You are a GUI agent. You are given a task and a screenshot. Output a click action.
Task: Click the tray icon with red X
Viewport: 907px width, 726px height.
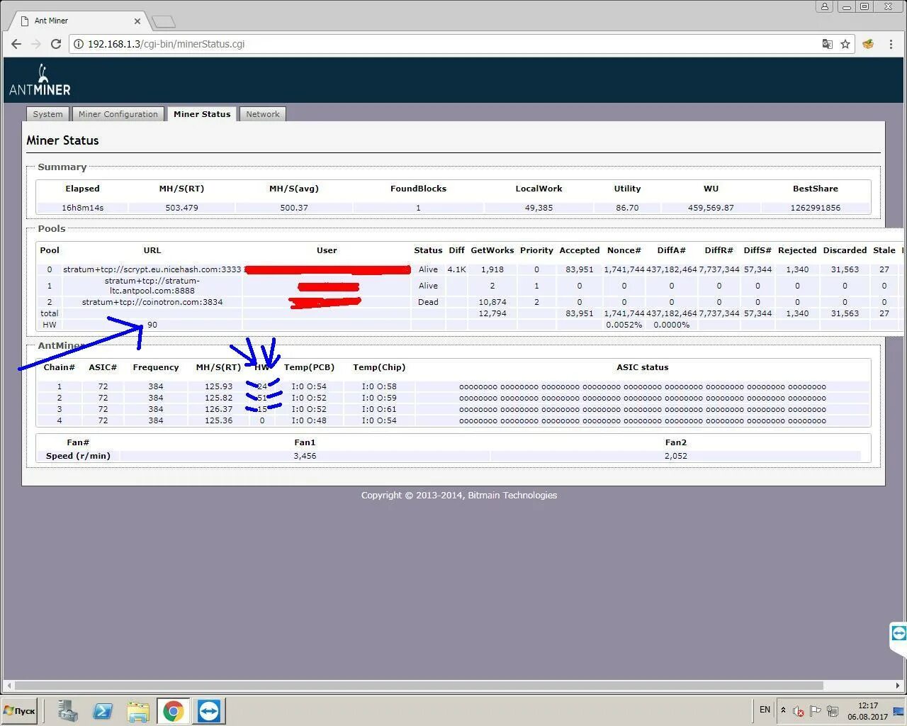(x=798, y=711)
